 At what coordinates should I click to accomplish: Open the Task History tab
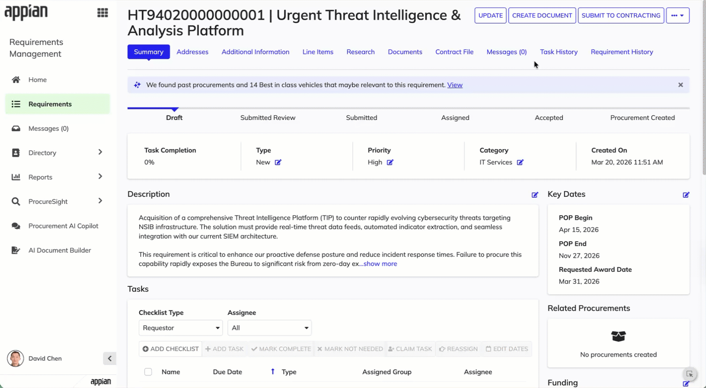click(559, 52)
